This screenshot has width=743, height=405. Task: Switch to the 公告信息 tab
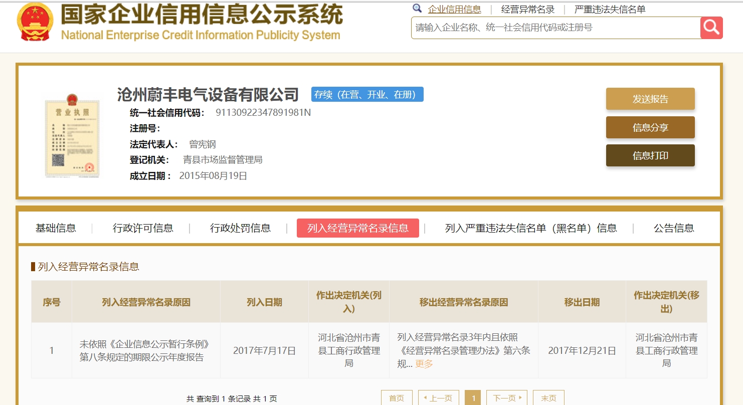pyautogui.click(x=674, y=228)
